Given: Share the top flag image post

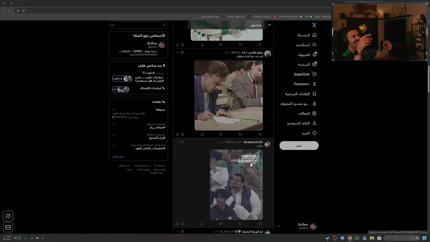Looking at the screenshot, I should click(x=177, y=44).
